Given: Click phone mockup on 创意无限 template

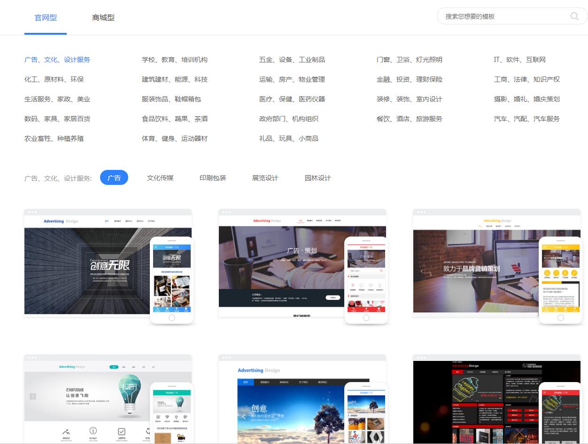Looking at the screenshot, I should pyautogui.click(x=172, y=280).
